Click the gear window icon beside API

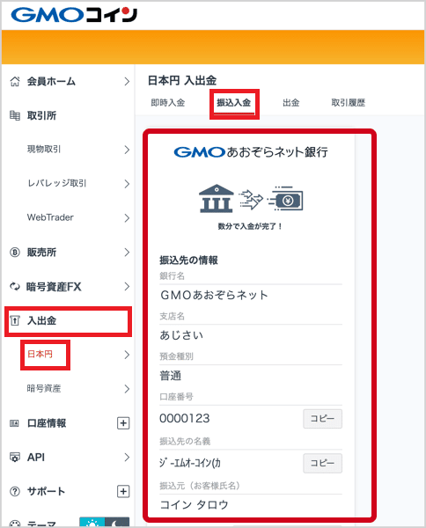(15, 458)
